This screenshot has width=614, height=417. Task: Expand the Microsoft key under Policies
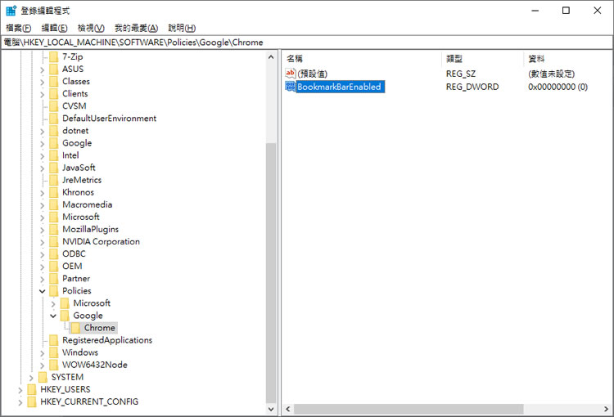(x=53, y=303)
